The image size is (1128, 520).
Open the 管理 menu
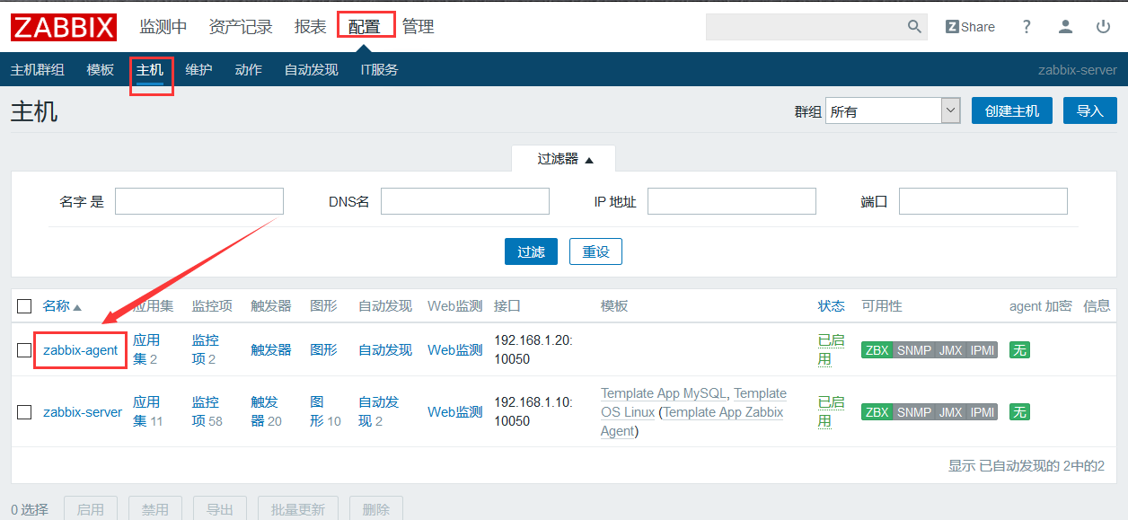pyautogui.click(x=419, y=27)
